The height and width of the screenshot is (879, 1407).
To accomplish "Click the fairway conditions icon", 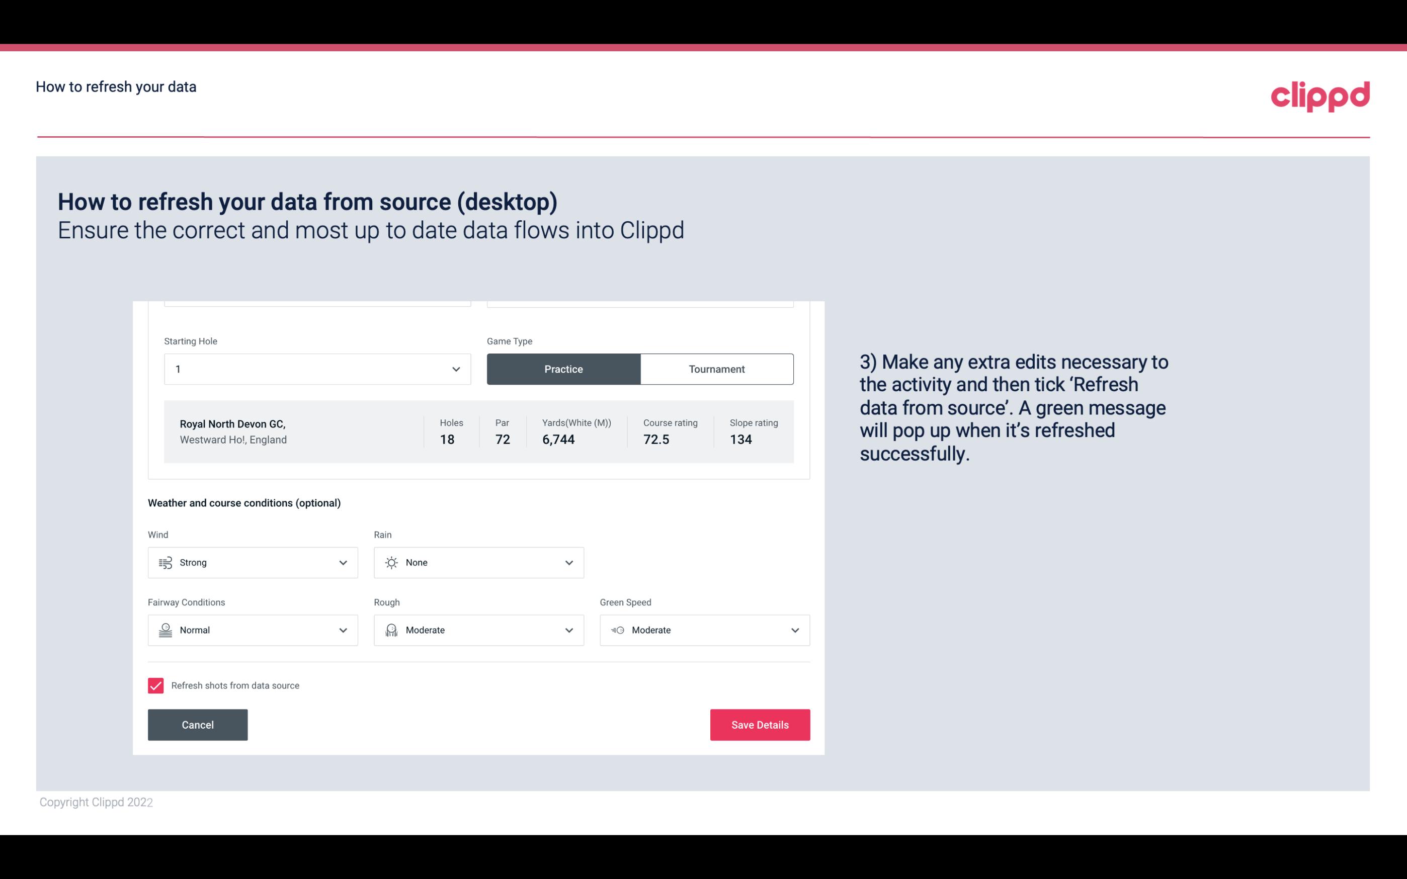I will pos(165,630).
